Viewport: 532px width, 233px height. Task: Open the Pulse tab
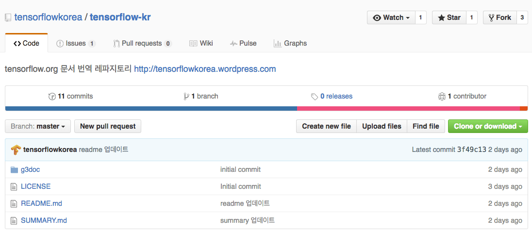243,43
